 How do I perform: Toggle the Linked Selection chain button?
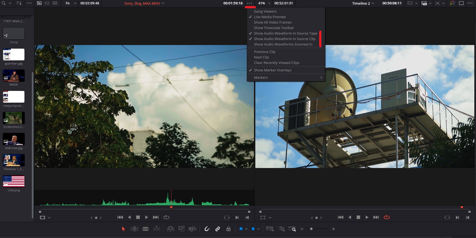tap(218, 229)
